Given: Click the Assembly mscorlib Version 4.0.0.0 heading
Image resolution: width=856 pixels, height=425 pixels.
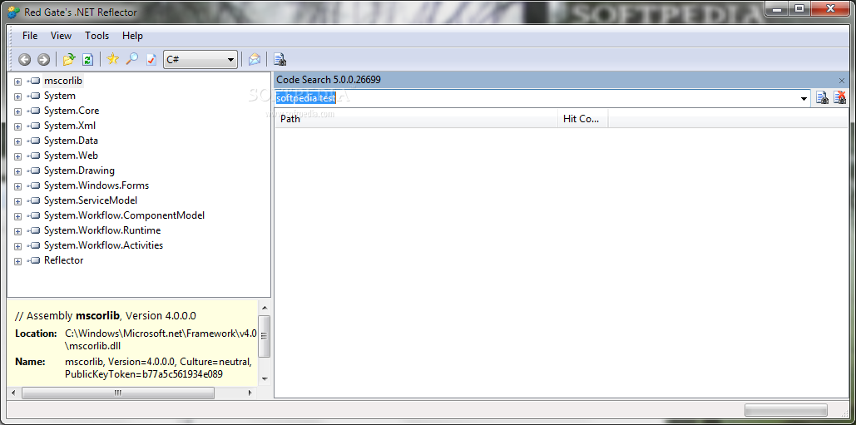Looking at the screenshot, I should click(106, 315).
